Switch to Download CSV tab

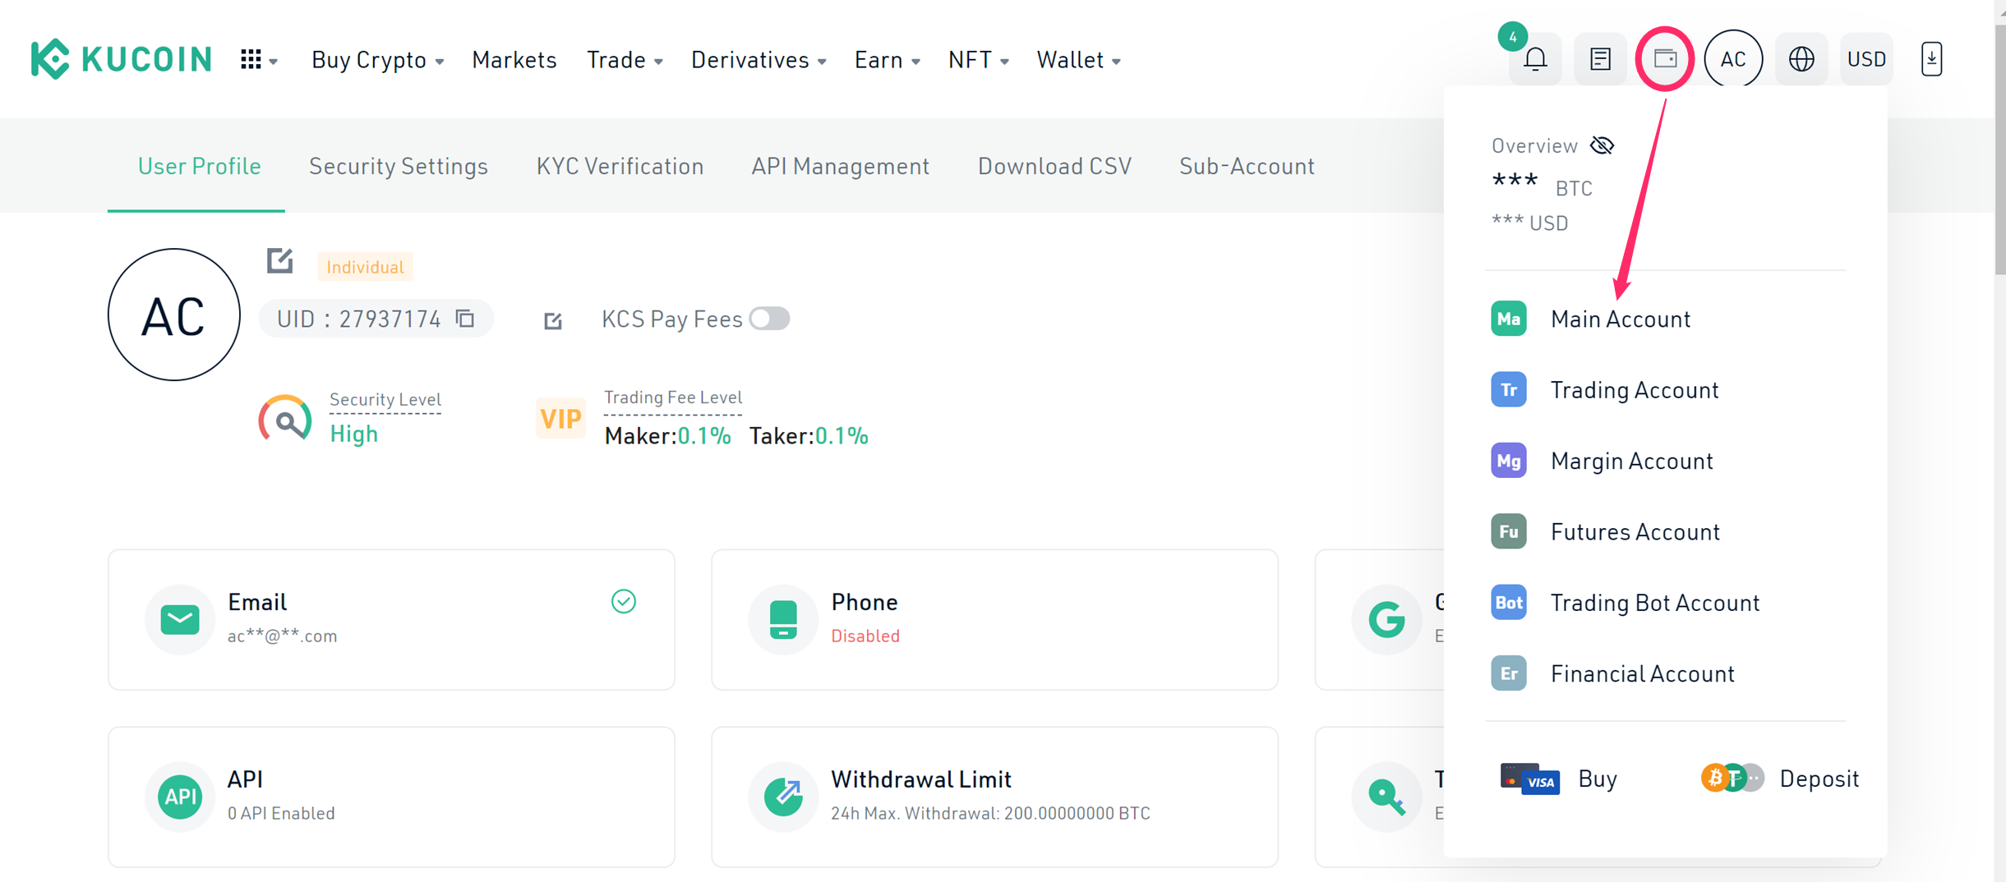(1054, 166)
